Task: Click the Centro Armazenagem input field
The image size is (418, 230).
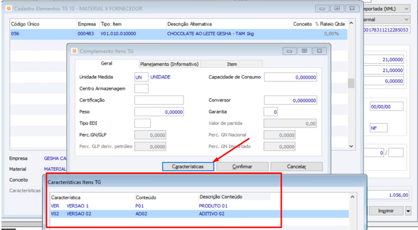Action: point(142,89)
